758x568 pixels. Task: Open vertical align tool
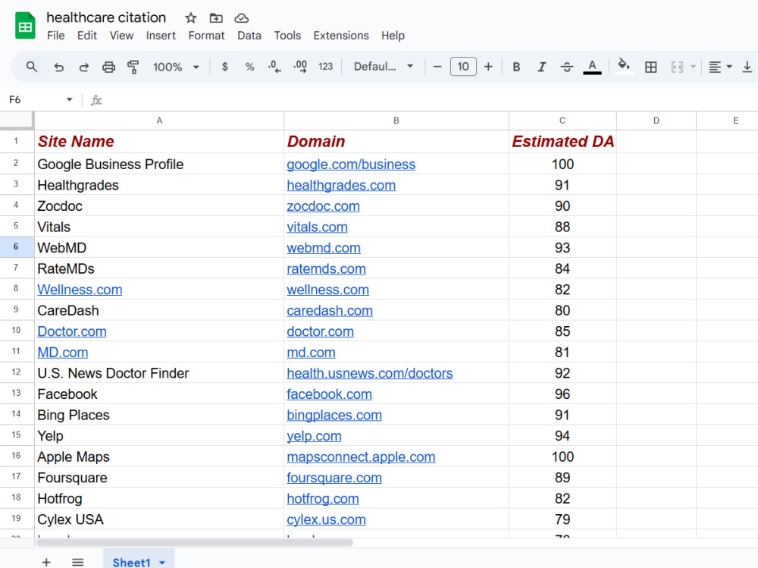click(x=747, y=67)
